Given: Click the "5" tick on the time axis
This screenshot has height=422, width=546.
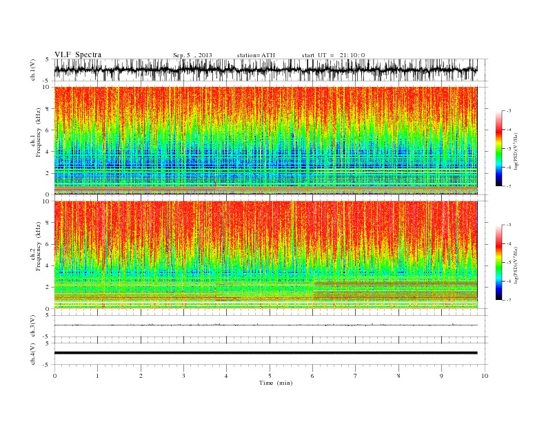Looking at the screenshot, I should click(270, 376).
